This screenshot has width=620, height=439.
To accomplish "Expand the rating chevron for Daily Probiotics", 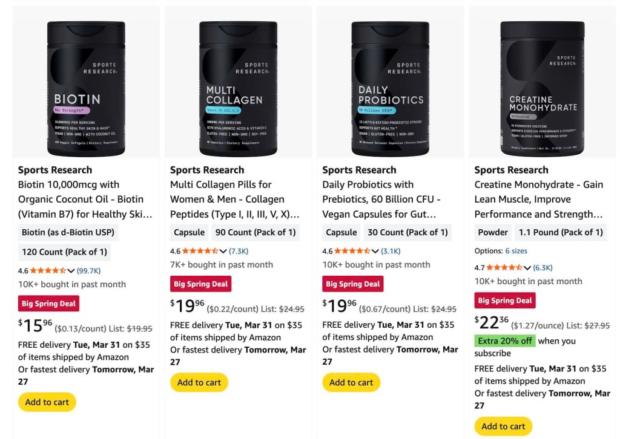I will (x=375, y=251).
